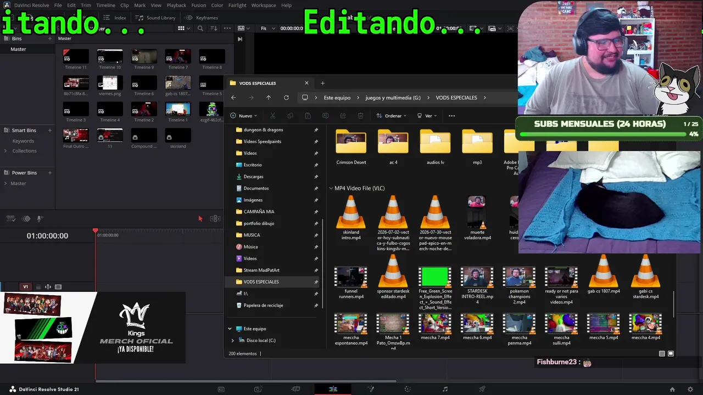703x395 pixels.
Task: Open the Ver view dropdown
Action: point(426,116)
